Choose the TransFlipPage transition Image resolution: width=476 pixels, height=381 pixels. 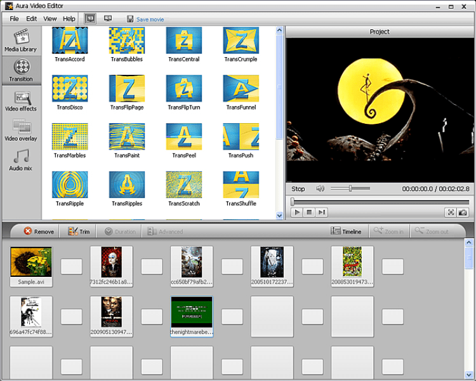coord(127,88)
